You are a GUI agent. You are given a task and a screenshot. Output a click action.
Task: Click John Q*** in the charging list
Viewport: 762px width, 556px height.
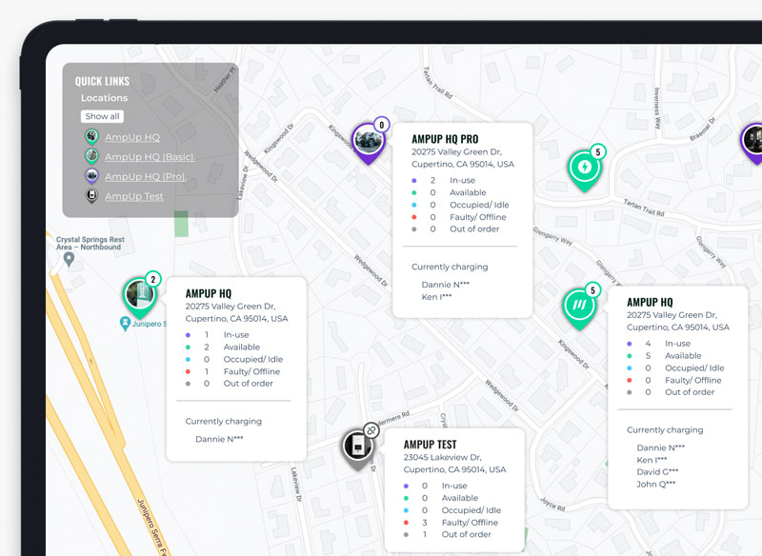656,484
